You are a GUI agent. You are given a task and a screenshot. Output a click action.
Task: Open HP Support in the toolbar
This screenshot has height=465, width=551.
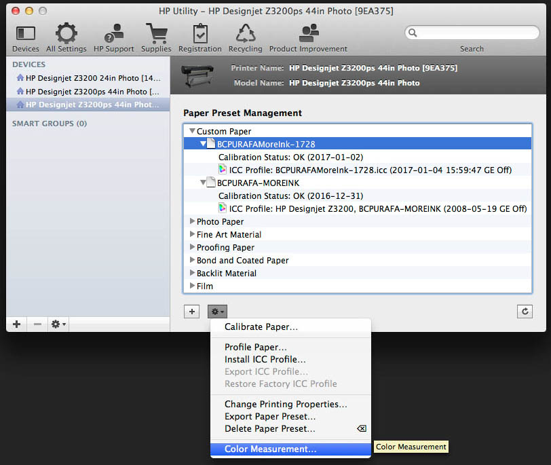click(113, 34)
